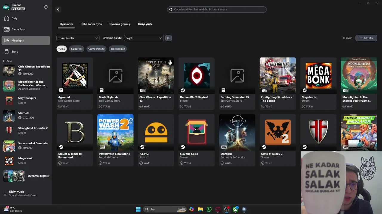Click the back arrow button
The image size is (382, 214).
coord(58,10)
